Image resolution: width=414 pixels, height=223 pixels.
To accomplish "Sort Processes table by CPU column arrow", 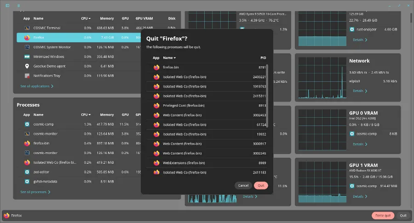I will point(90,115).
